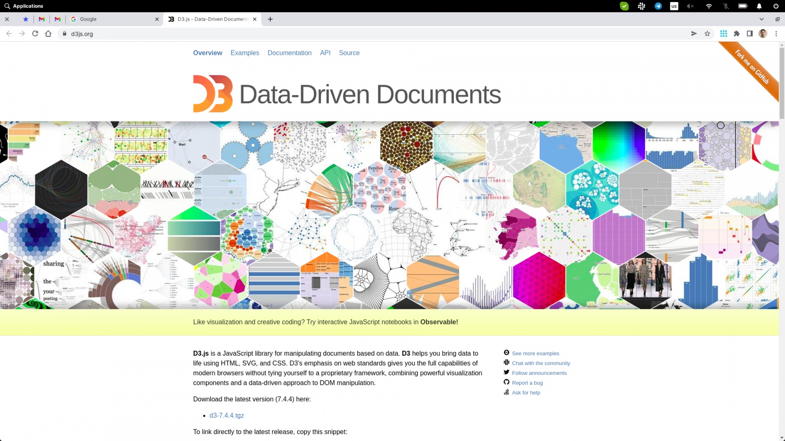The height and width of the screenshot is (441, 785).
Task: Switch to the Google tab
Action: (x=115, y=19)
